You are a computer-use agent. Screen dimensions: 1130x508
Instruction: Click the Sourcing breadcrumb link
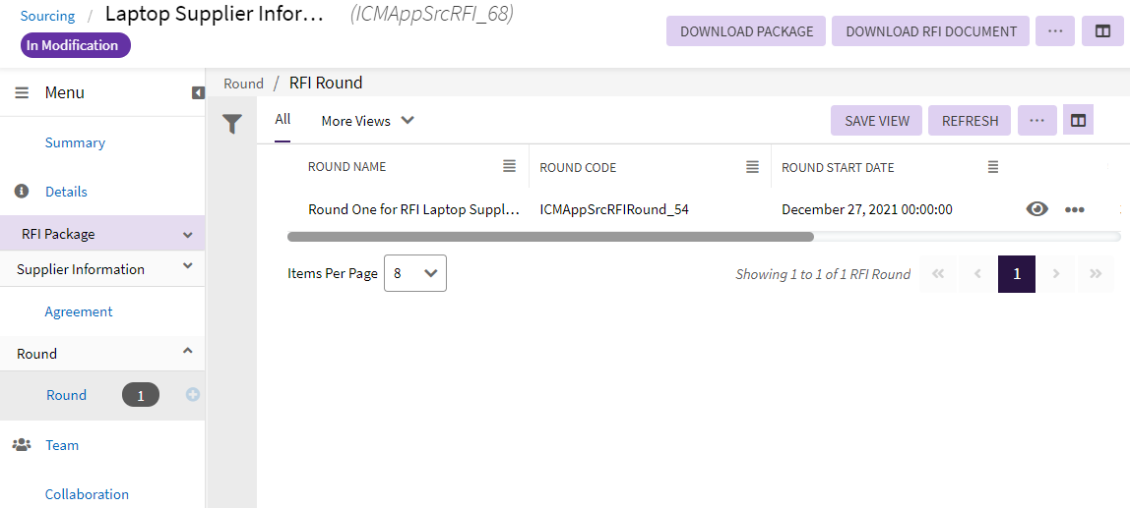[x=47, y=16]
